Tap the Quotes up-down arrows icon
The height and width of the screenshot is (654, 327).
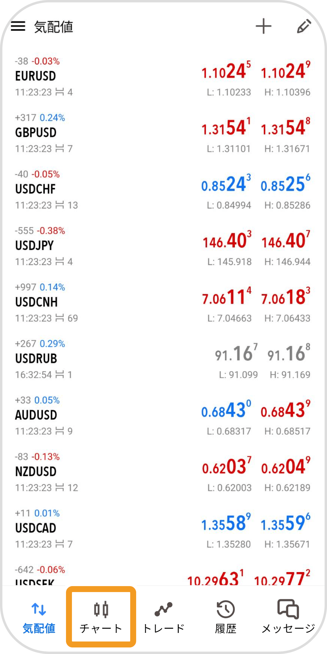(x=39, y=609)
